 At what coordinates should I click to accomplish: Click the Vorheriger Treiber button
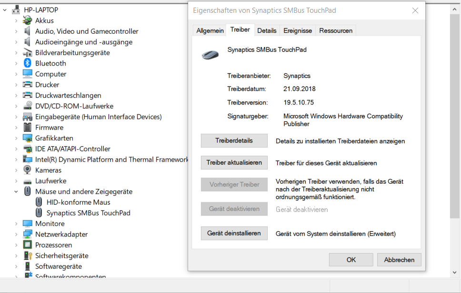[x=234, y=184]
